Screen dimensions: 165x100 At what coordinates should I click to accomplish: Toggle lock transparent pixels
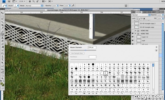[x=137, y=18]
